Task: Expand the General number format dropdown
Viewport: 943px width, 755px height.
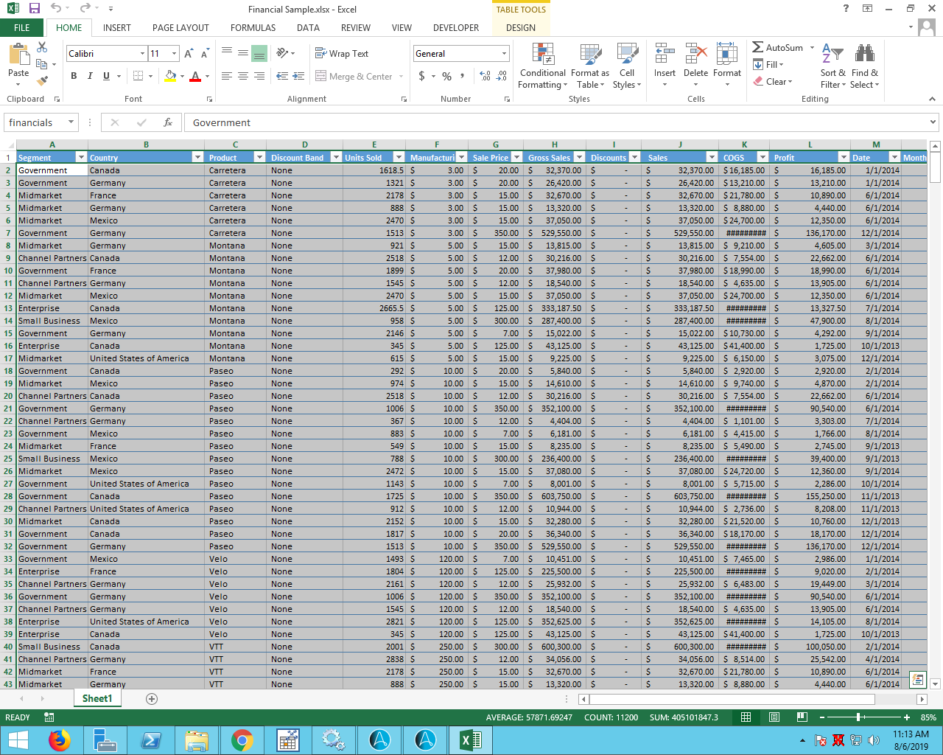Action: (504, 54)
